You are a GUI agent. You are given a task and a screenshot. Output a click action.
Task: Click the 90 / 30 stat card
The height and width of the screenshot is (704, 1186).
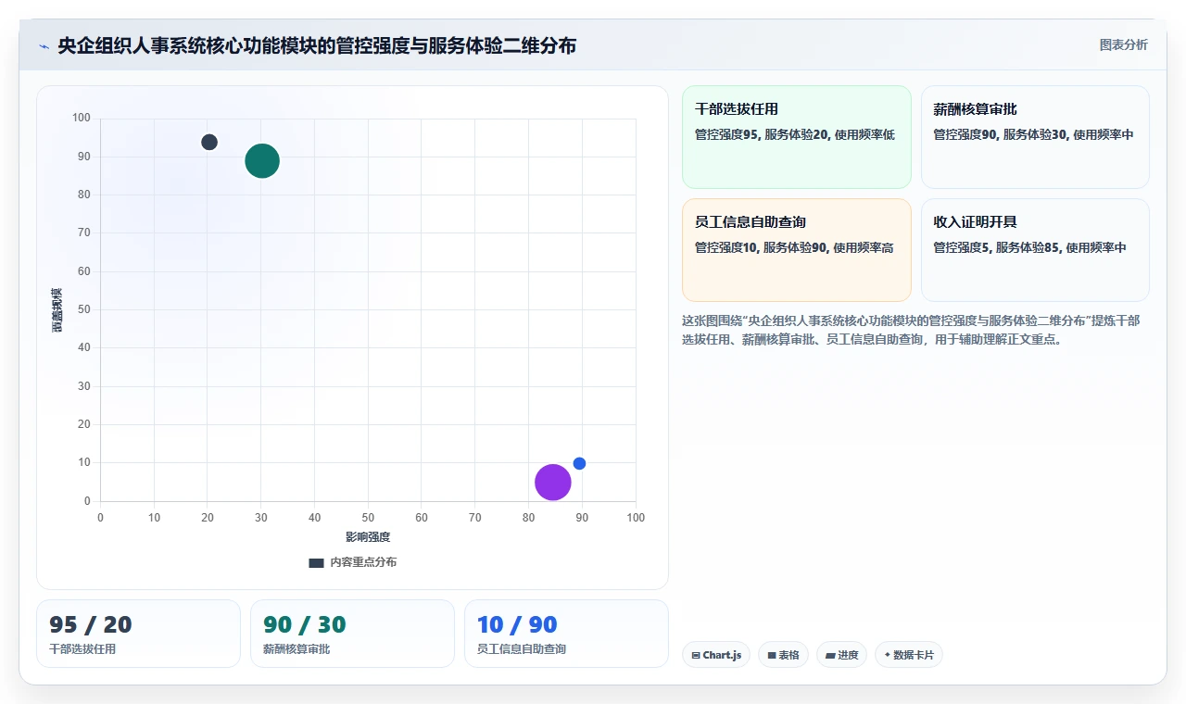coord(352,634)
